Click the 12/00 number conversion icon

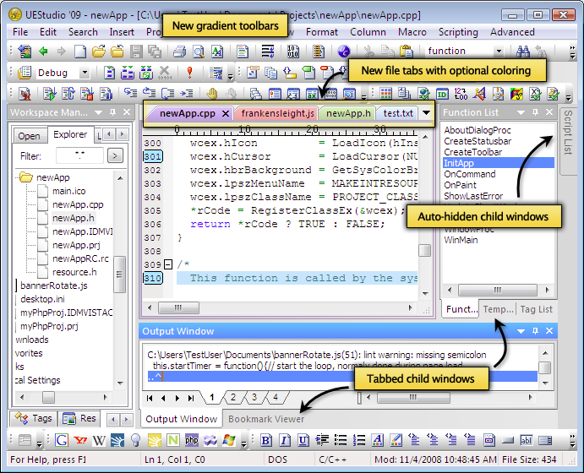461,94
